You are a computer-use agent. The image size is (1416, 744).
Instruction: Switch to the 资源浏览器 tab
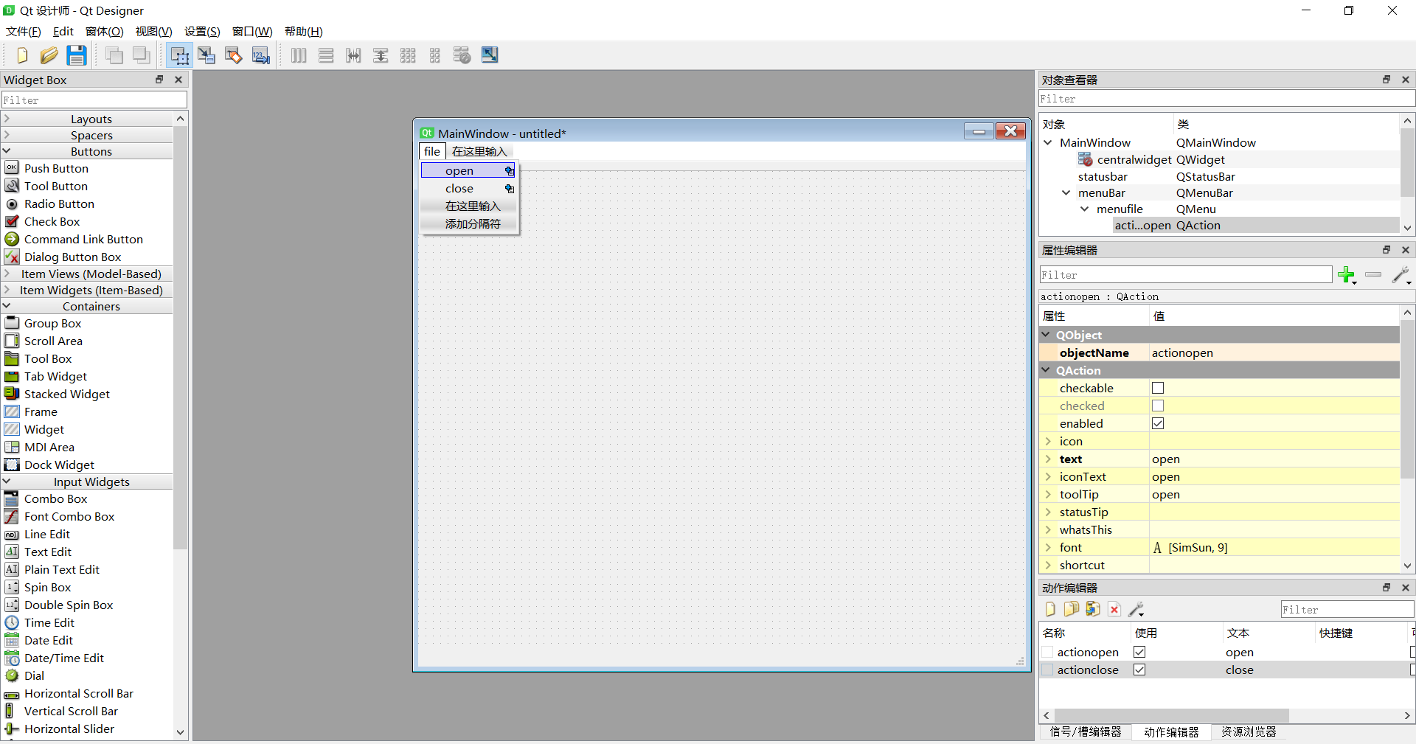(1249, 731)
